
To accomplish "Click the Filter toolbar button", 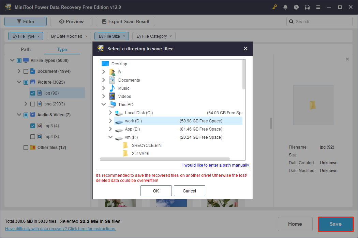I will [26, 21].
